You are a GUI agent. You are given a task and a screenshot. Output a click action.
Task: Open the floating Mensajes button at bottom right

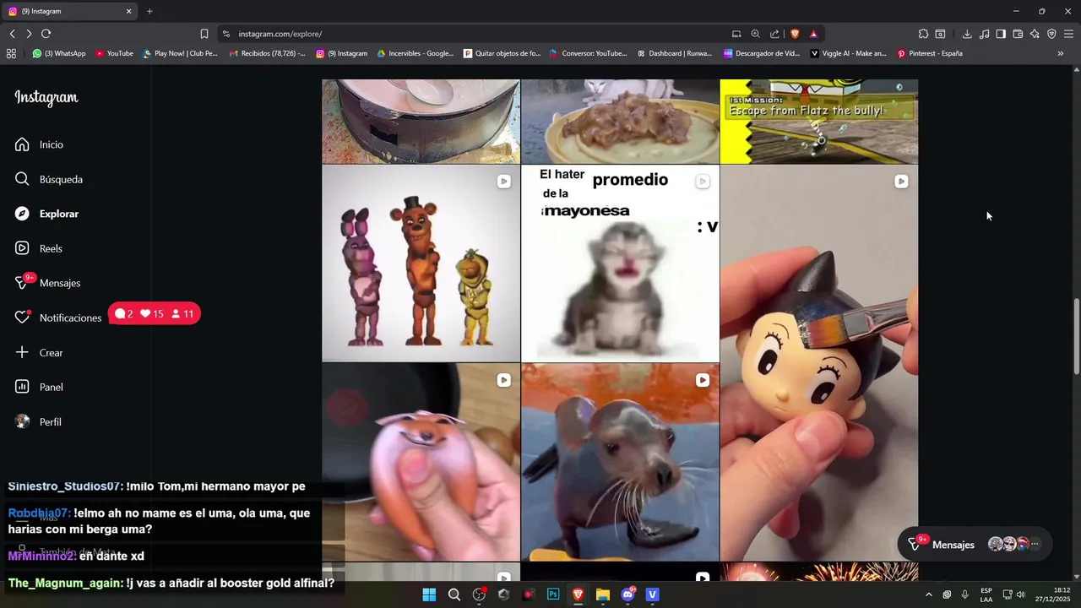click(974, 545)
